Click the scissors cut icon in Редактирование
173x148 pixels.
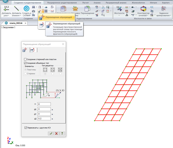pyautogui.click(x=103, y=7)
